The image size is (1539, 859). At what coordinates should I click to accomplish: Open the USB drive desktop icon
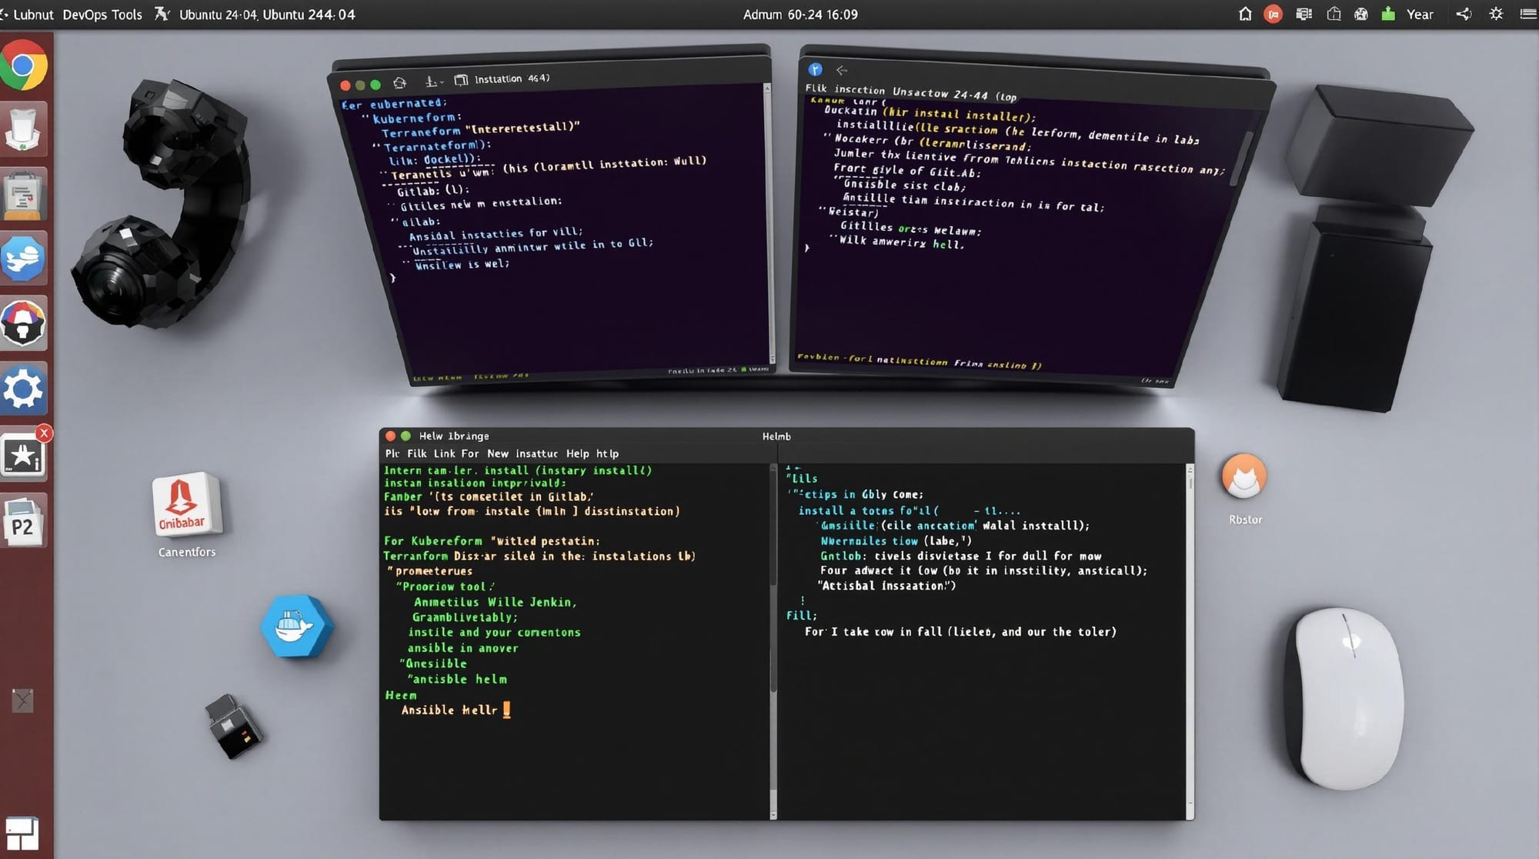point(233,727)
